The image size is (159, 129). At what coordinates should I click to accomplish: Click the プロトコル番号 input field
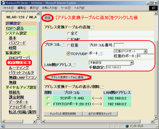(119, 45)
